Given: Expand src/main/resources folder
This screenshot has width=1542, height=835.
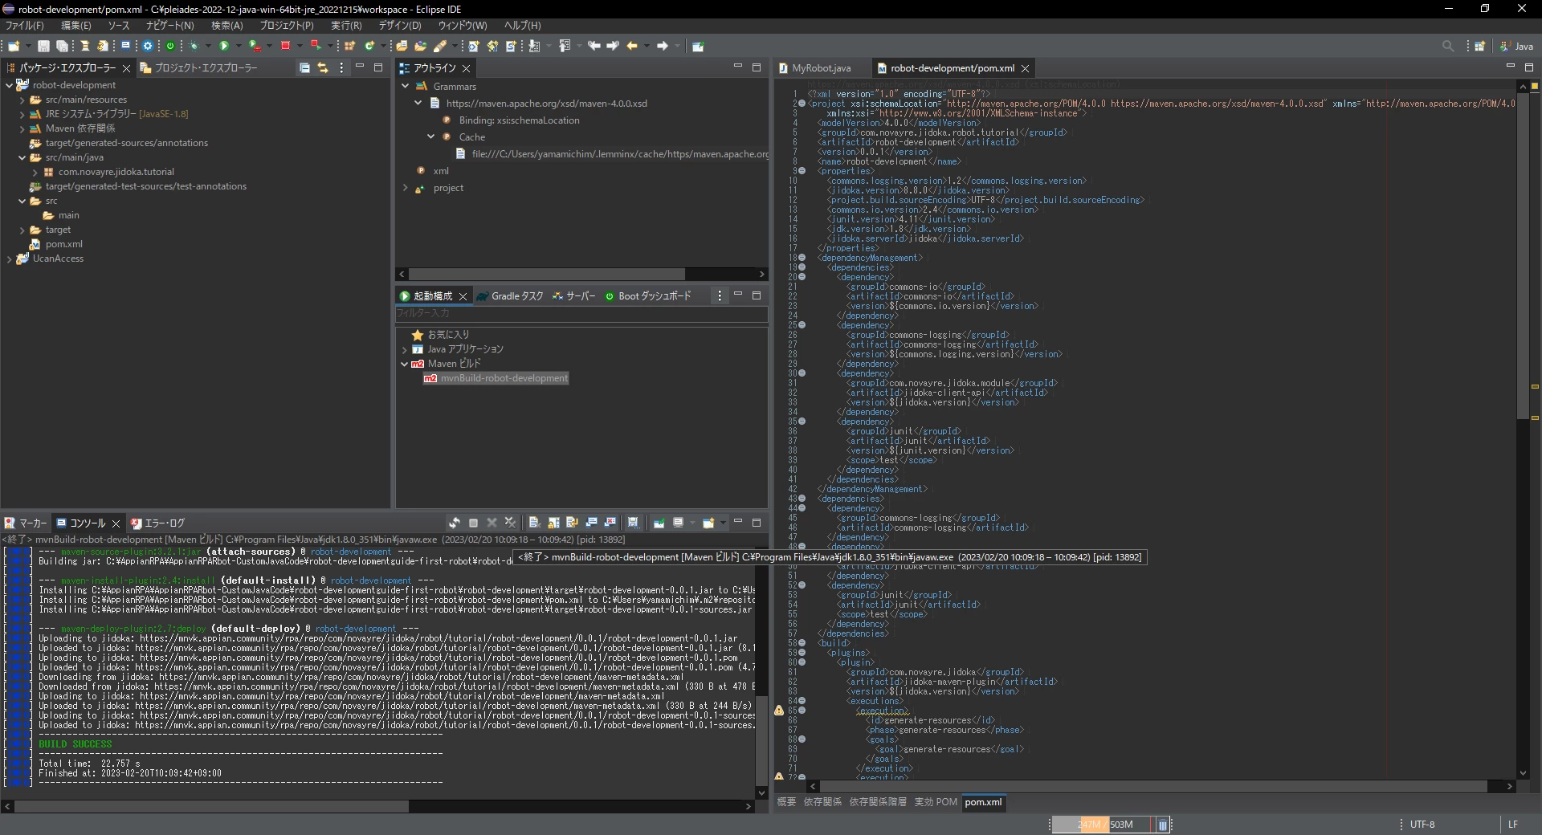Looking at the screenshot, I should click(x=22, y=100).
